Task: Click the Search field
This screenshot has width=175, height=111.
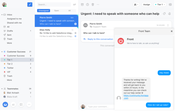Action: pyautogui.click(x=54, y=4)
